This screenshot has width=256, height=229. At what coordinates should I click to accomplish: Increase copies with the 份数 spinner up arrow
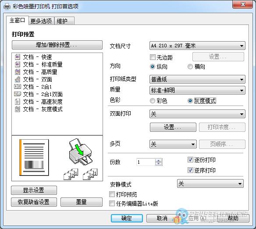tap(158, 161)
